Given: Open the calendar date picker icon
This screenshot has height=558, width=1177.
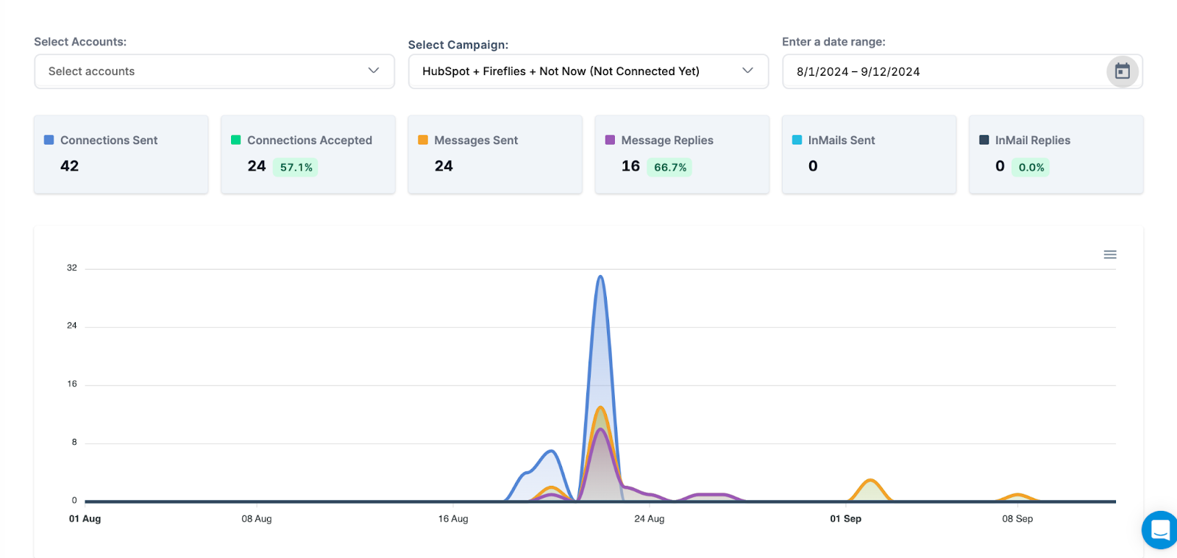Looking at the screenshot, I should tap(1122, 71).
